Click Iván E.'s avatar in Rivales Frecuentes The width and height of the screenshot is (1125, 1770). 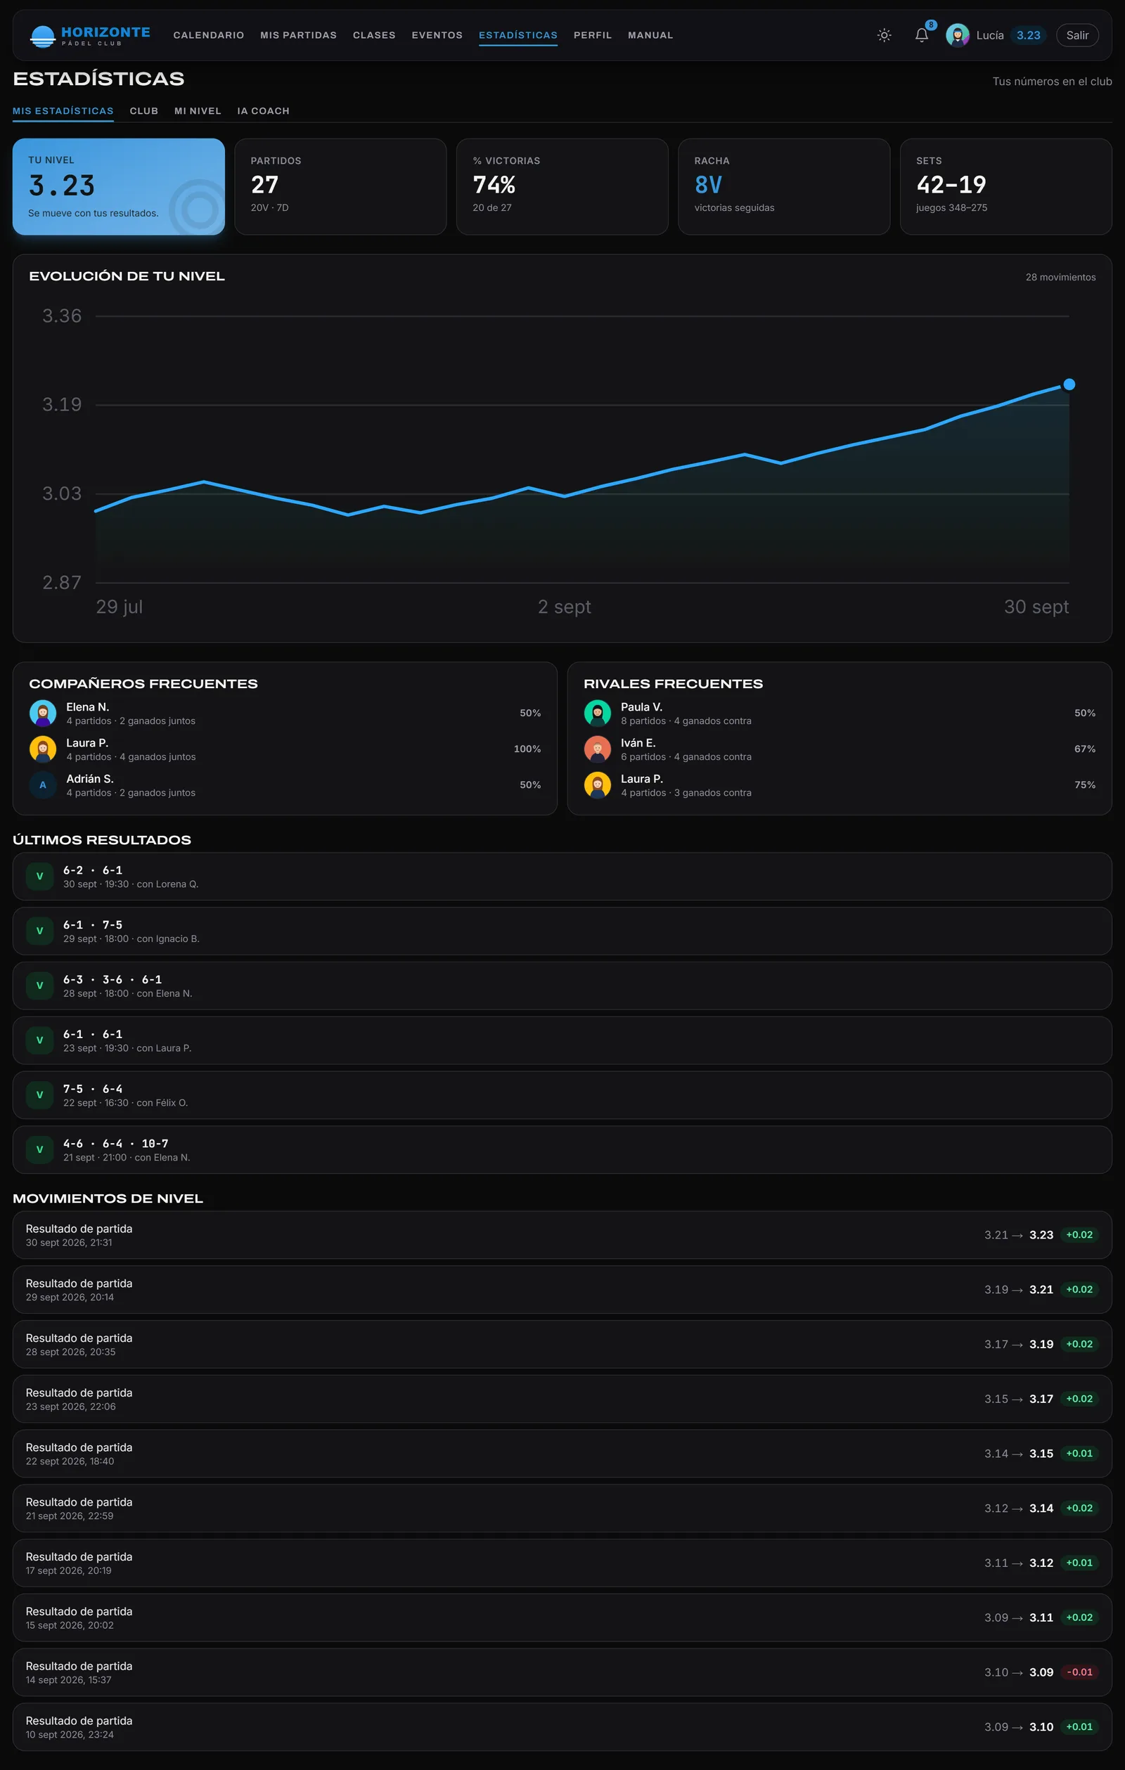(597, 749)
